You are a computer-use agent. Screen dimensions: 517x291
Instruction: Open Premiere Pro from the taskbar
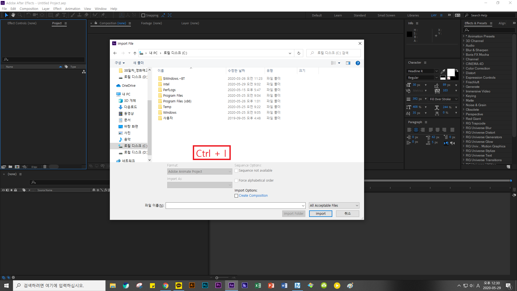point(218,285)
